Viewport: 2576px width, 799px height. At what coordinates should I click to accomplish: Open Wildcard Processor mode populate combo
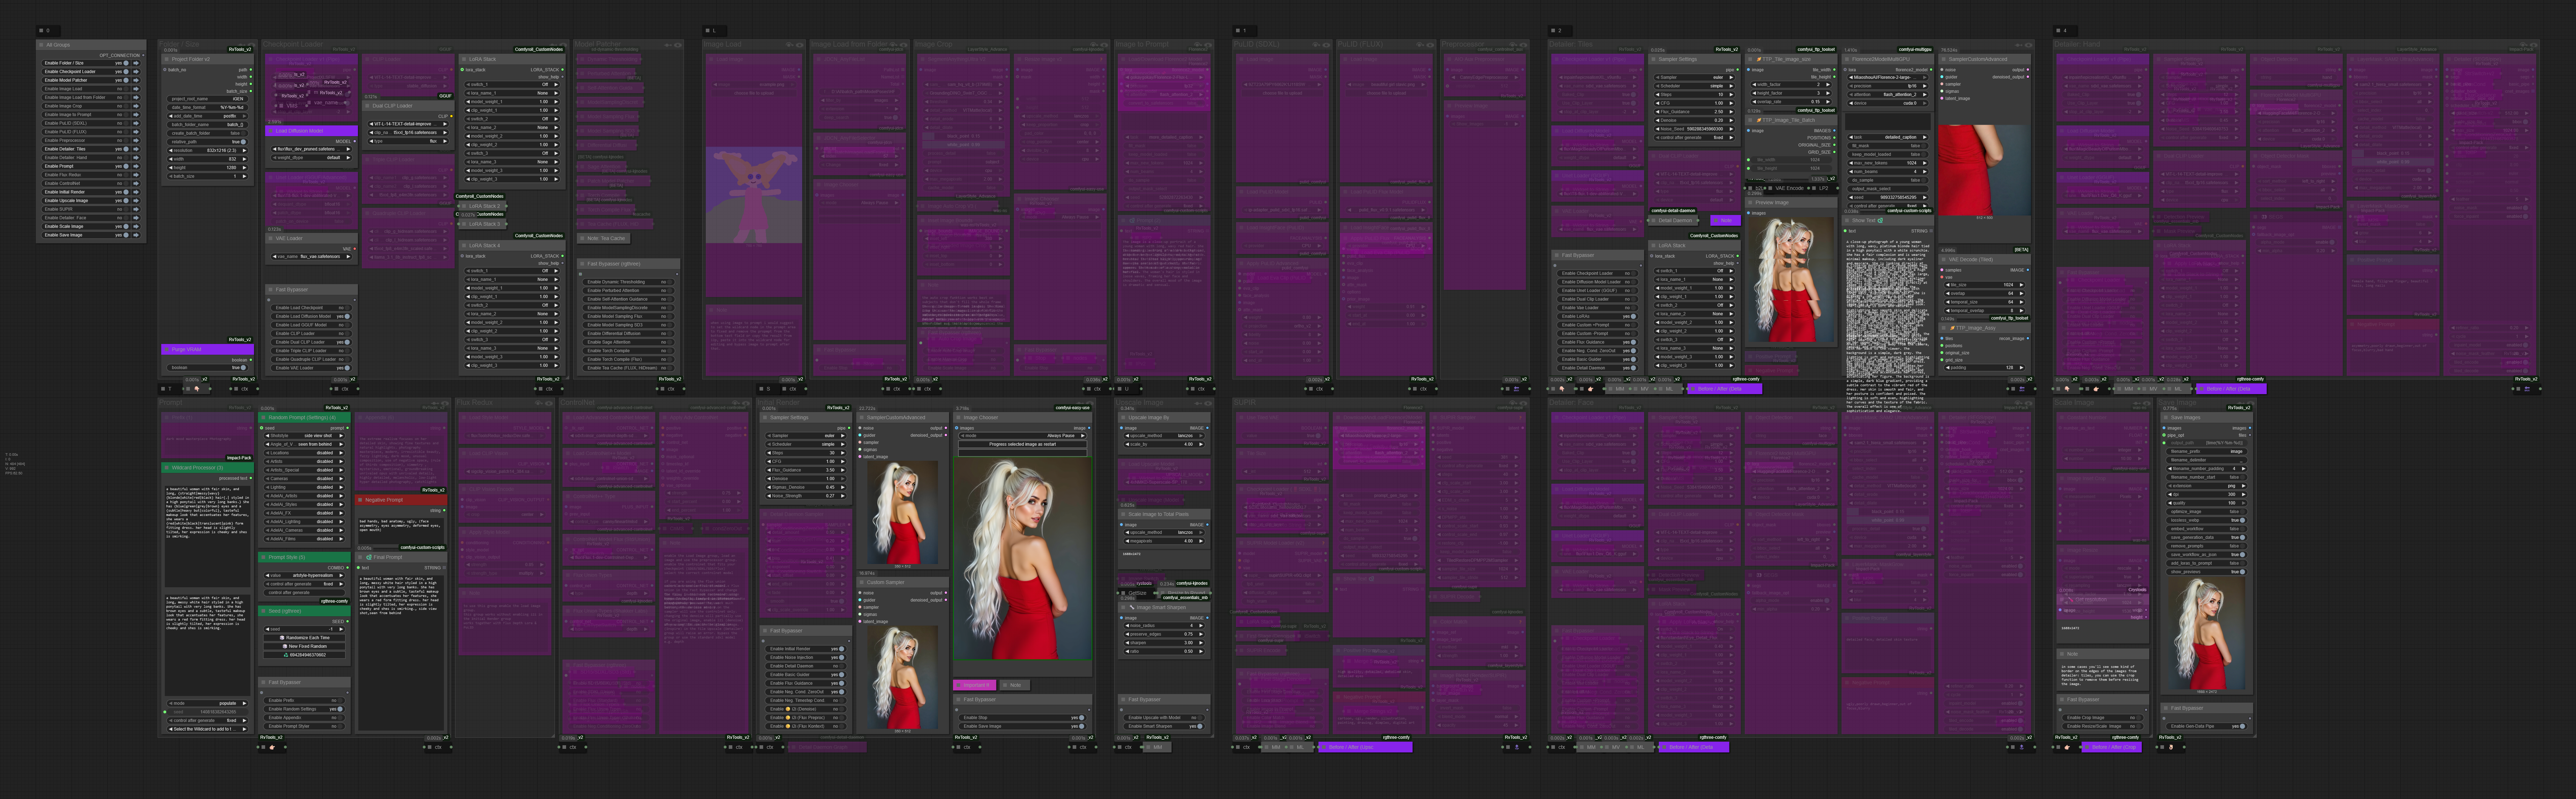pyautogui.click(x=208, y=703)
